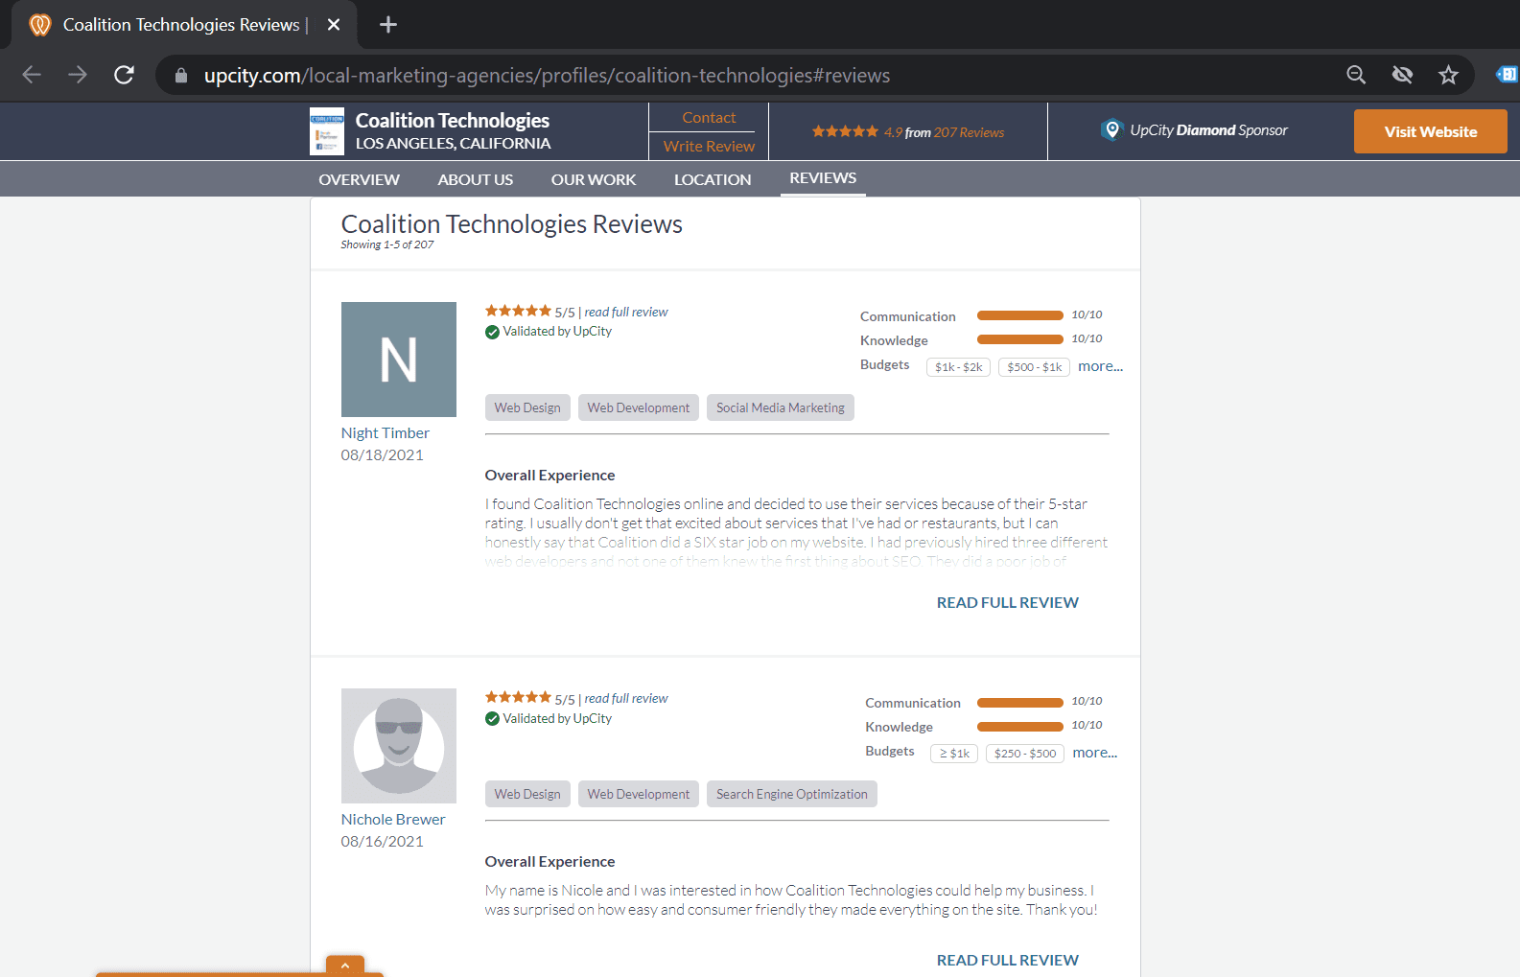Click the Coalition Technologies company logo
1520x977 pixels.
coord(327,131)
